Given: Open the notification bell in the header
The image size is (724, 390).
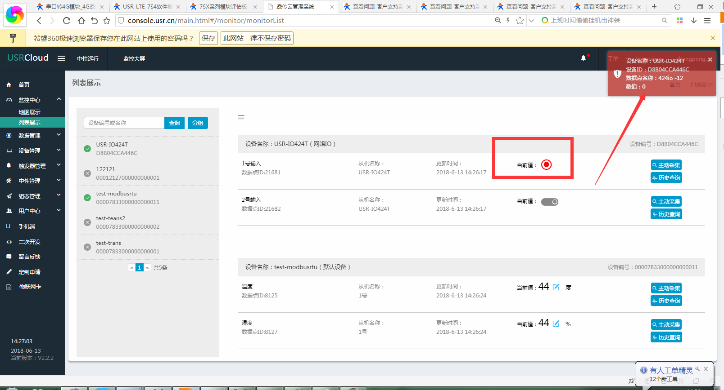Looking at the screenshot, I should 584,58.
